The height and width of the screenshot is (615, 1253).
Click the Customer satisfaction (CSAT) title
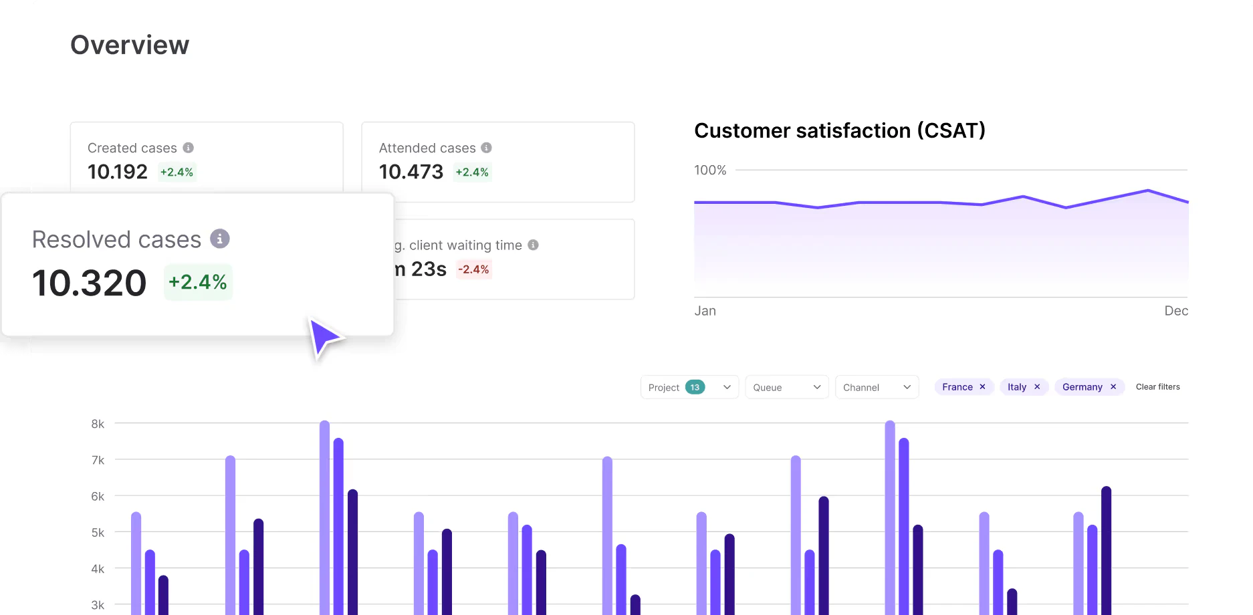(839, 130)
